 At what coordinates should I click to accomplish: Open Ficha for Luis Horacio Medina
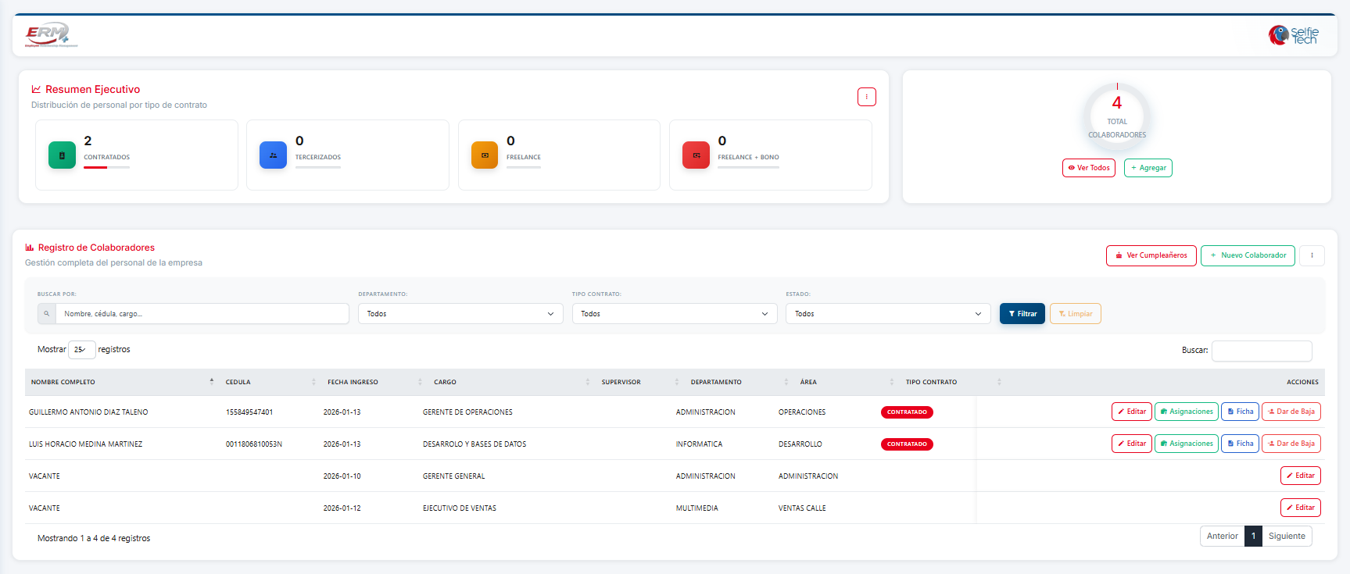tap(1240, 444)
